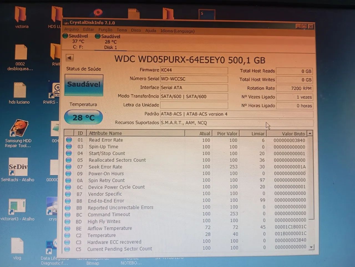Open the Idioma (Language) menu
Viewport: 355px width, 267px height.
(177, 31)
